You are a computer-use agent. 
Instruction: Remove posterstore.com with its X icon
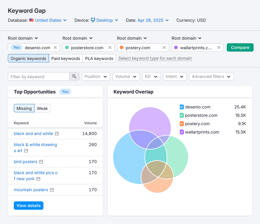tap(110, 48)
